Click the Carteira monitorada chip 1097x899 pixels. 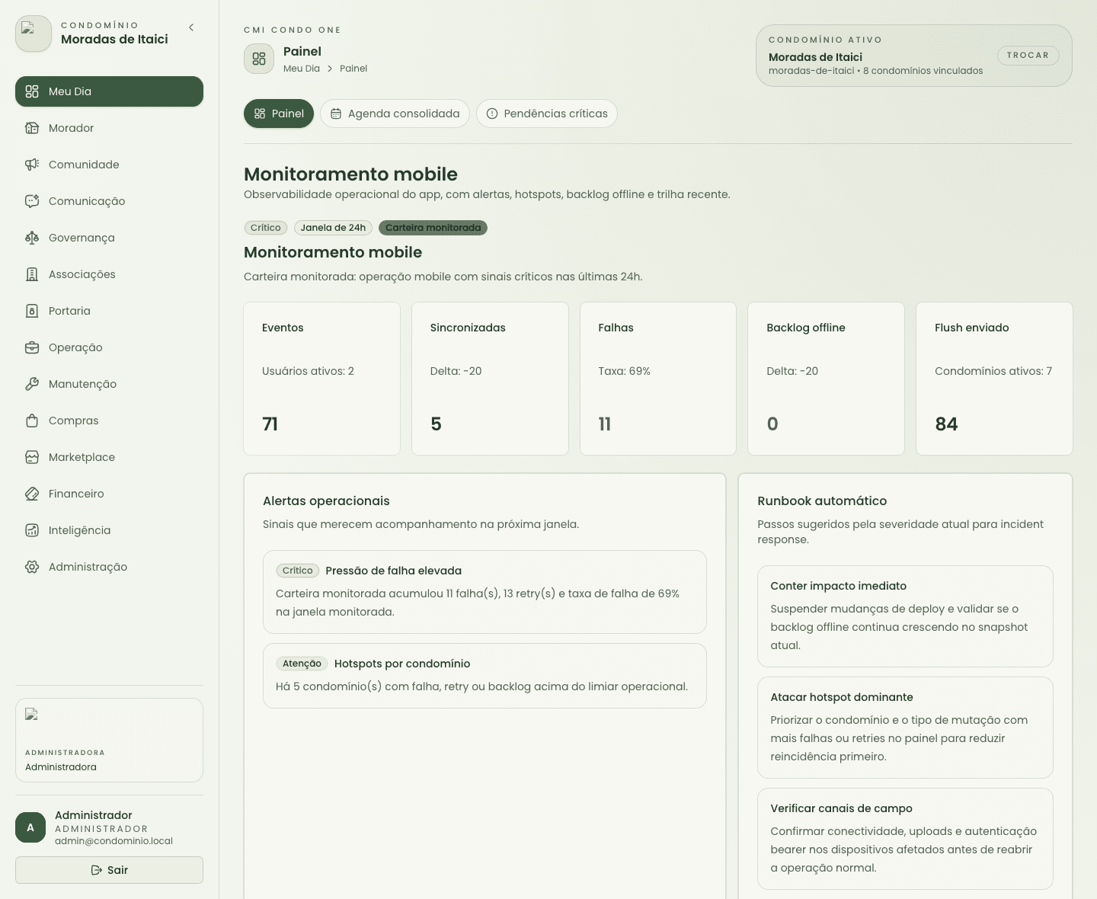click(433, 228)
